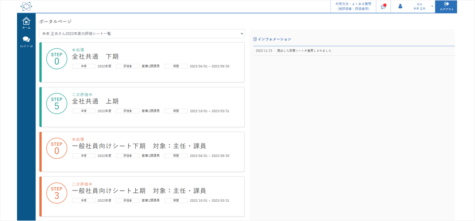Go to Home via the sidebar house icon
The width and height of the screenshot is (475, 221).
coord(26,22)
